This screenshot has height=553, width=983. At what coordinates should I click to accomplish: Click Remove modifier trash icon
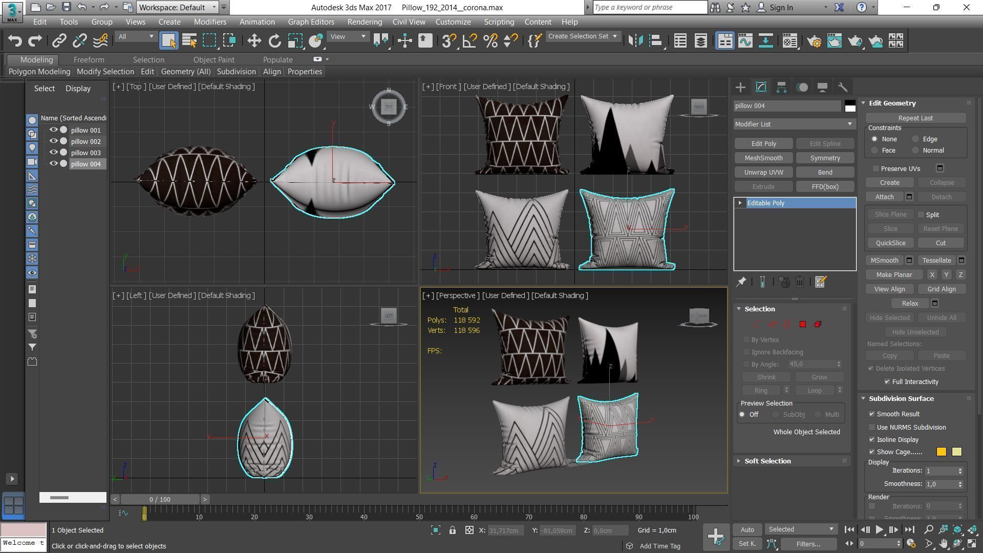tap(800, 282)
